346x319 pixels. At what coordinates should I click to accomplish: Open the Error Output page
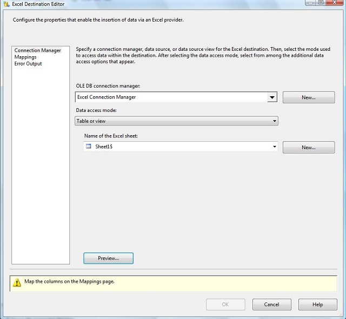[x=28, y=63]
